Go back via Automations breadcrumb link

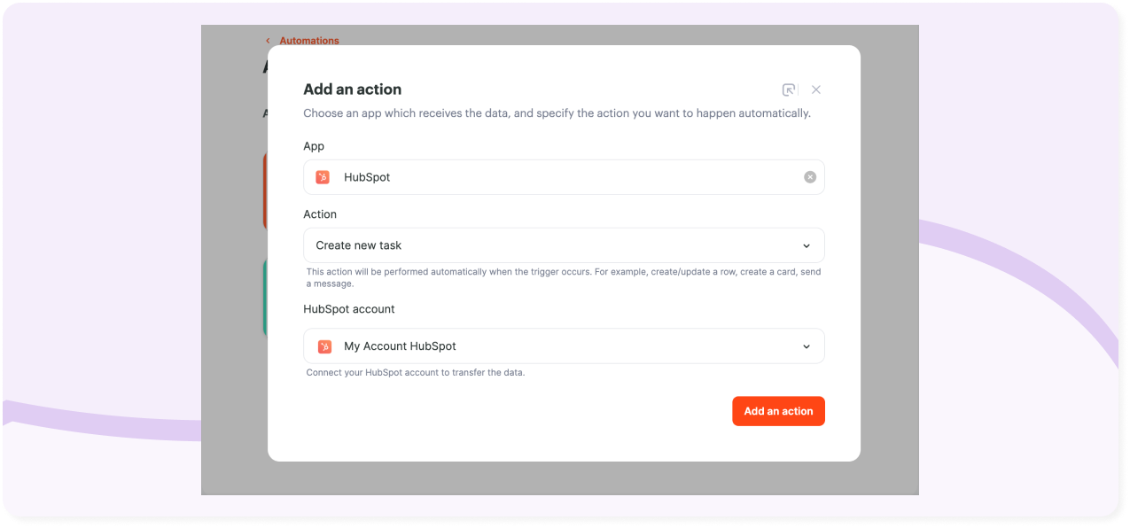(309, 41)
